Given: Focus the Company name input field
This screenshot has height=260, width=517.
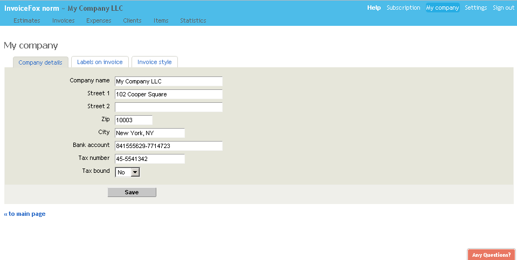Looking at the screenshot, I should [x=169, y=81].
